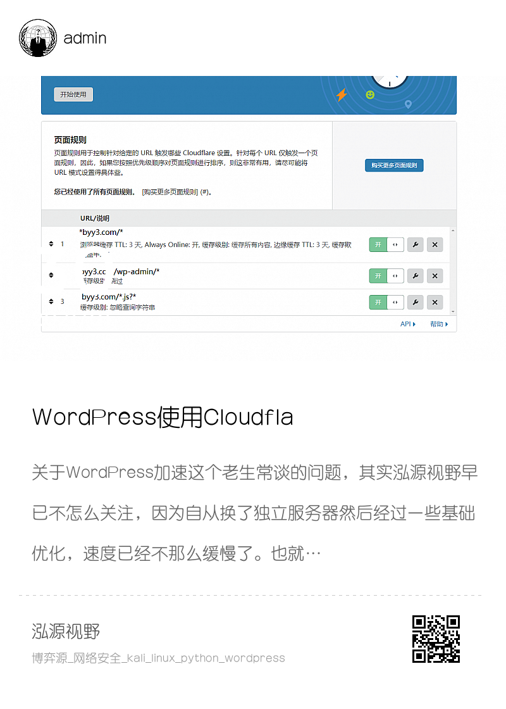The image size is (506, 709).
Task: Click the green smiley icon in banner
Action: tap(370, 94)
